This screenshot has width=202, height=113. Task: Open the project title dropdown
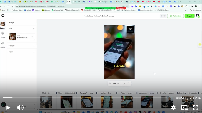pos(100,16)
